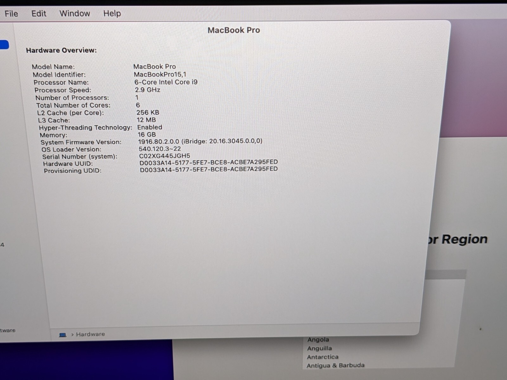Viewport: 507px width, 380px height.
Task: Select the Hyper-Threading value Enabled
Action: (x=150, y=127)
